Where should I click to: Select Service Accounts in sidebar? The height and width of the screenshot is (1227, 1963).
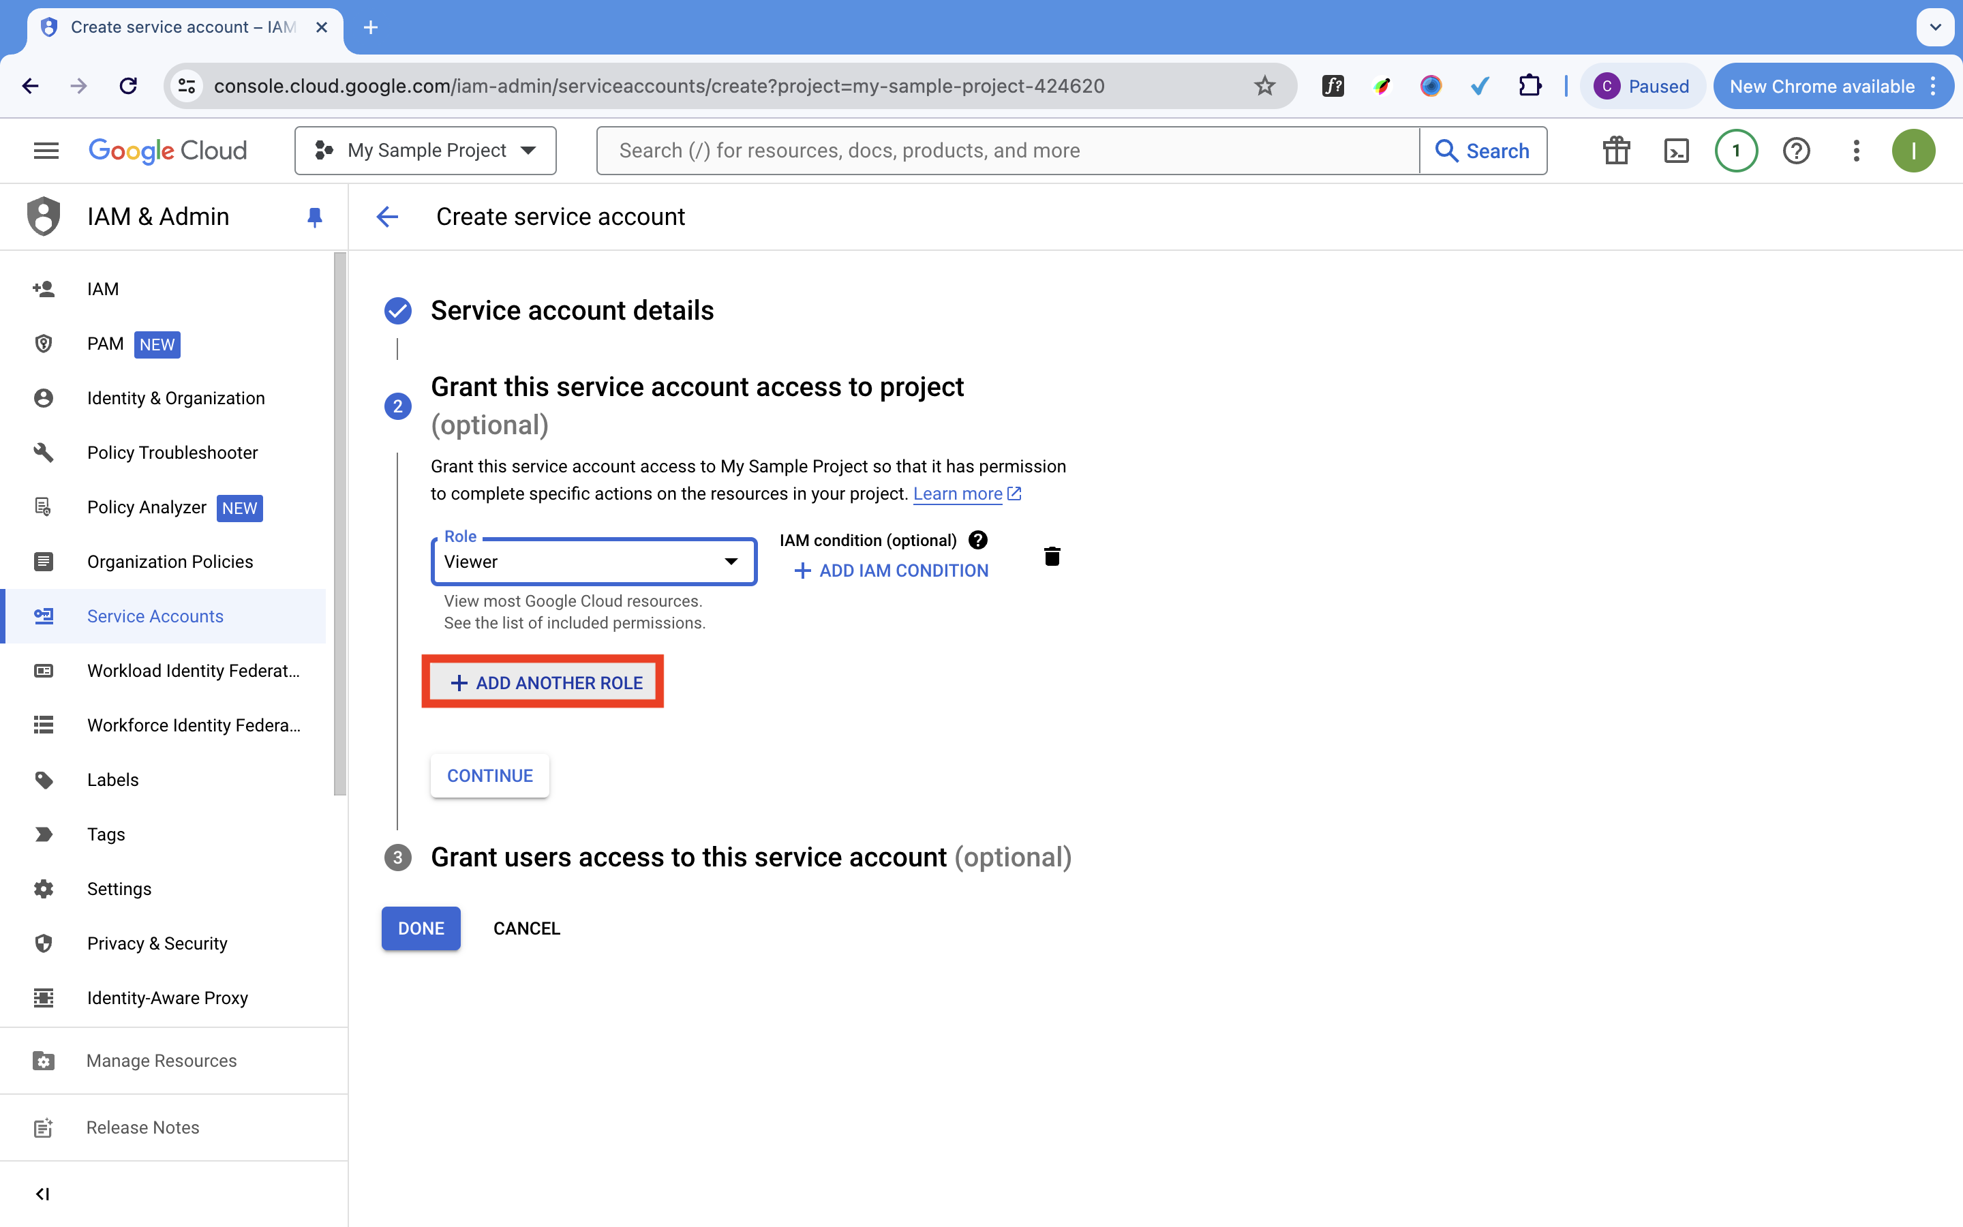(163, 616)
